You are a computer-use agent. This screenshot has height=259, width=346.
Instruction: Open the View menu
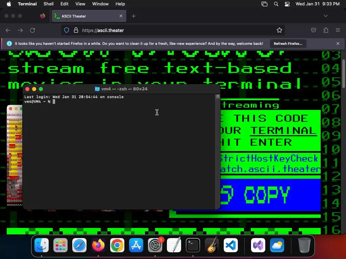pyautogui.click(x=80, y=4)
